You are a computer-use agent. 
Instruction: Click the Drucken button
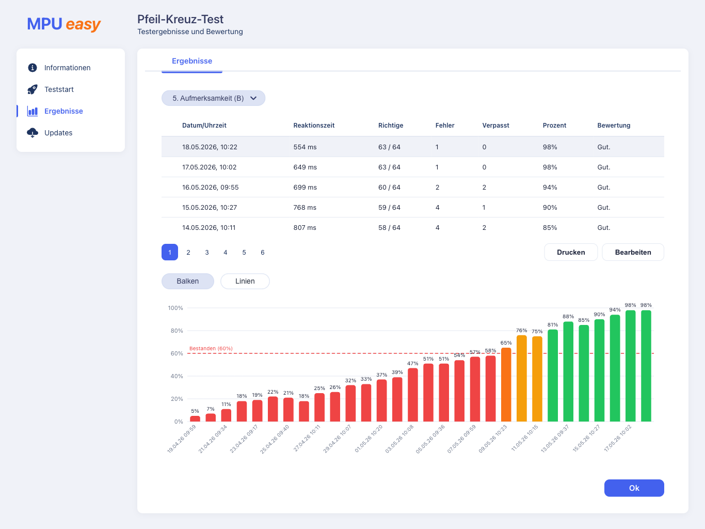tap(571, 252)
